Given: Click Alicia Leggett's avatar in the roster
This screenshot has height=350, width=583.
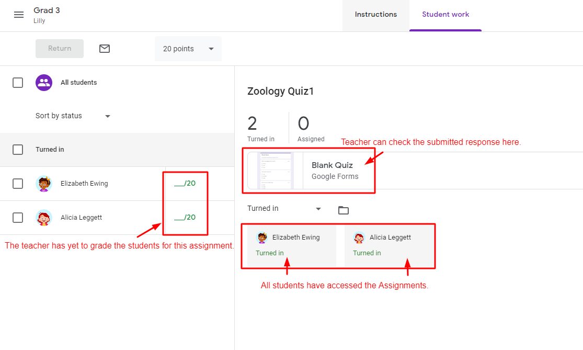Looking at the screenshot, I should click(x=44, y=218).
